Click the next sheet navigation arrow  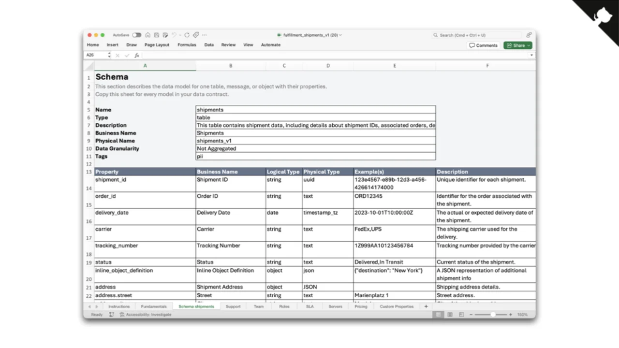coord(97,306)
